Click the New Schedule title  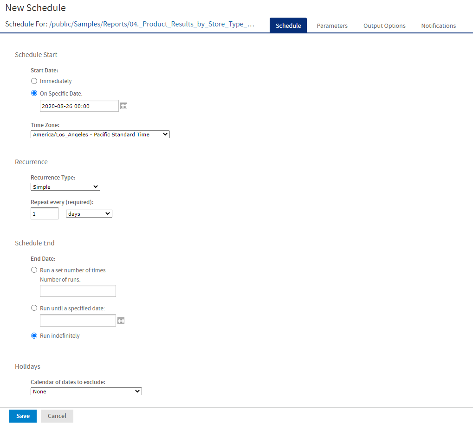point(36,8)
